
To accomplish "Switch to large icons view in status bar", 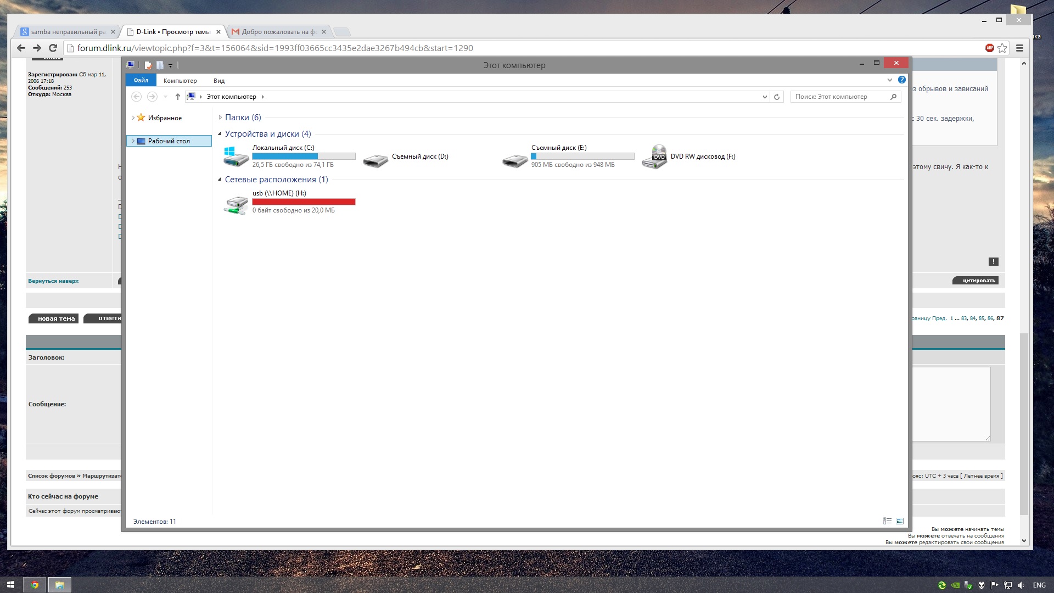I will pyautogui.click(x=900, y=521).
